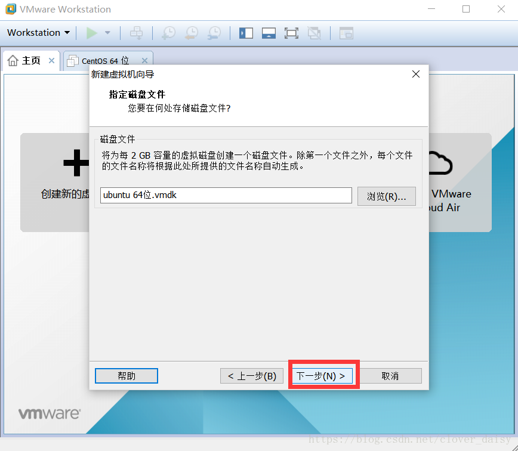Click the green power on play icon
Viewport: 518px width, 451px height.
click(x=91, y=33)
